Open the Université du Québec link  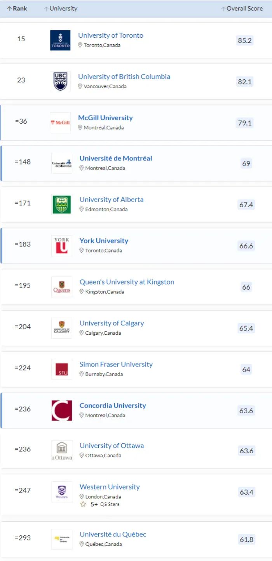(x=113, y=534)
